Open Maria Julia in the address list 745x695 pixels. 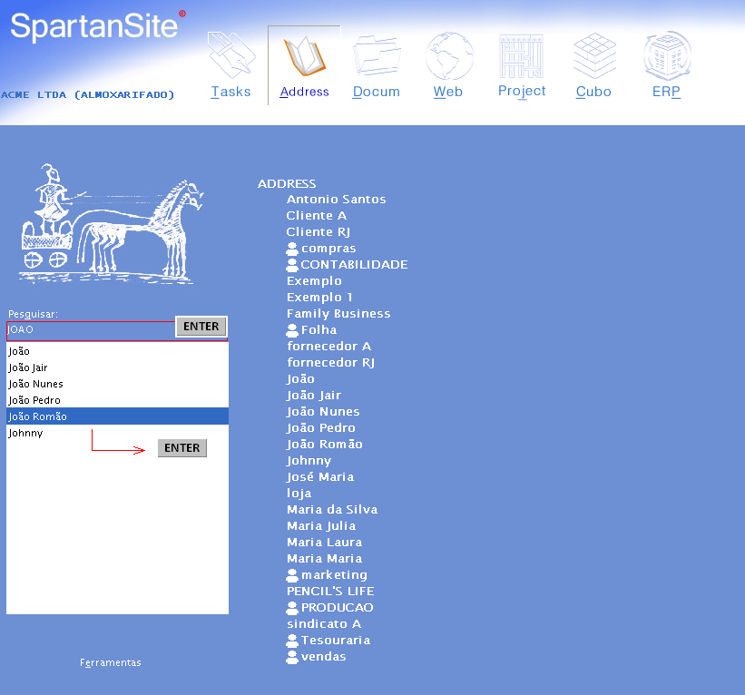321,526
